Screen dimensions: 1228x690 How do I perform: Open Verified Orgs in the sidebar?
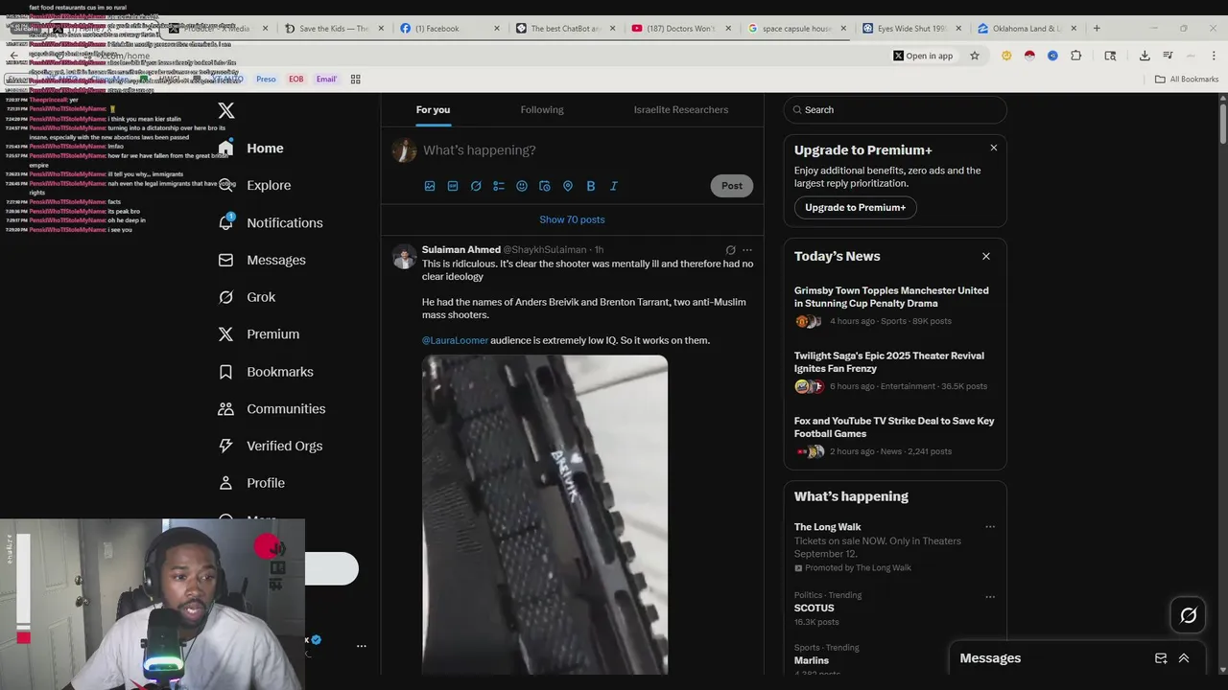click(x=271, y=446)
